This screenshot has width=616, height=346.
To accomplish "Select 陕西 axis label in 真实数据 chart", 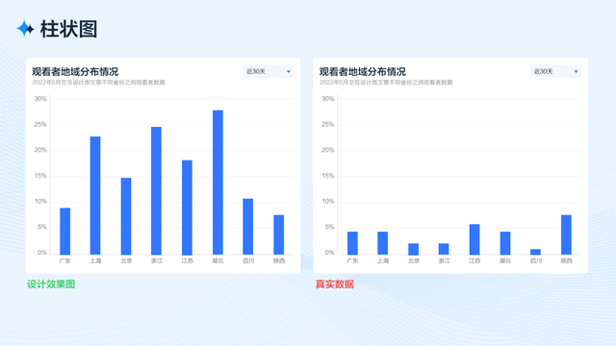I will click(566, 260).
